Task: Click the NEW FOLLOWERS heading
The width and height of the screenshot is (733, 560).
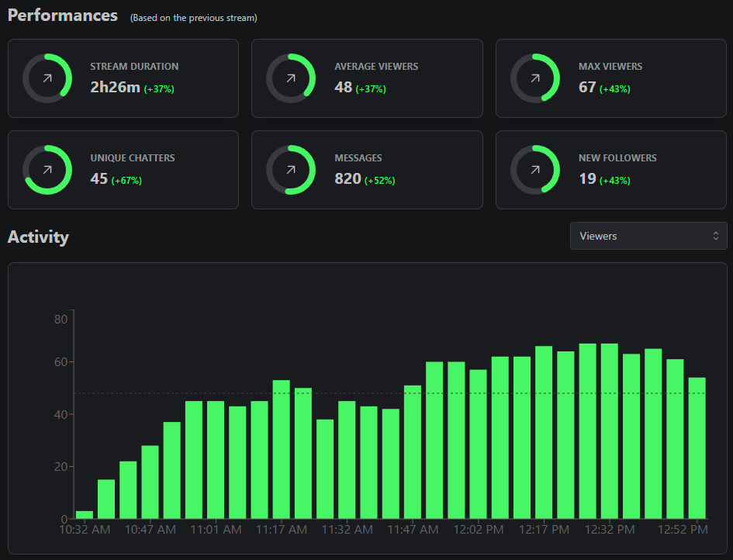Action: click(x=617, y=158)
